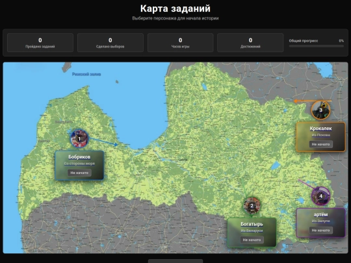Screen dimensions: 351x263
Task: Click the 'Не начато' button under Крокалек
Action: click(321, 144)
